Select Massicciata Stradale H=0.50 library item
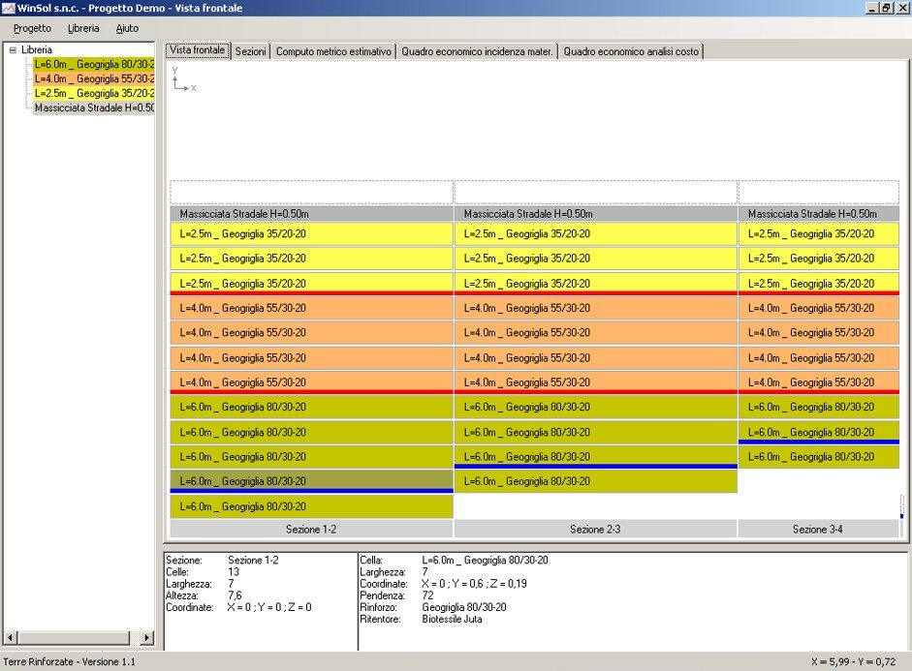Viewport: 912px width, 671px height. tap(94, 107)
